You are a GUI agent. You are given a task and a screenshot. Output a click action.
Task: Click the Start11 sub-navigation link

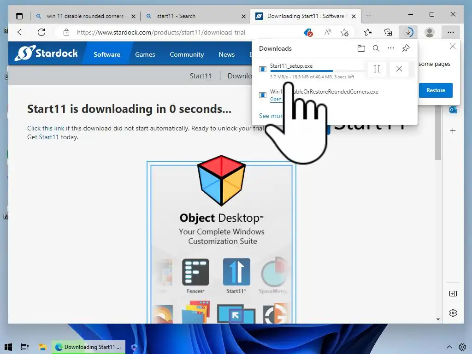click(201, 76)
